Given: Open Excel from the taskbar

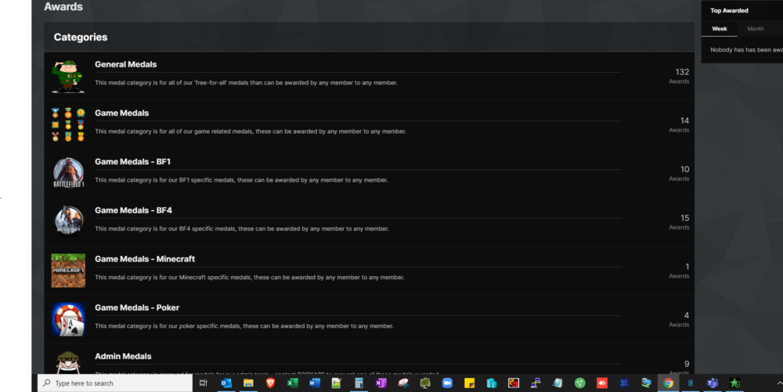Looking at the screenshot, I should [x=292, y=383].
